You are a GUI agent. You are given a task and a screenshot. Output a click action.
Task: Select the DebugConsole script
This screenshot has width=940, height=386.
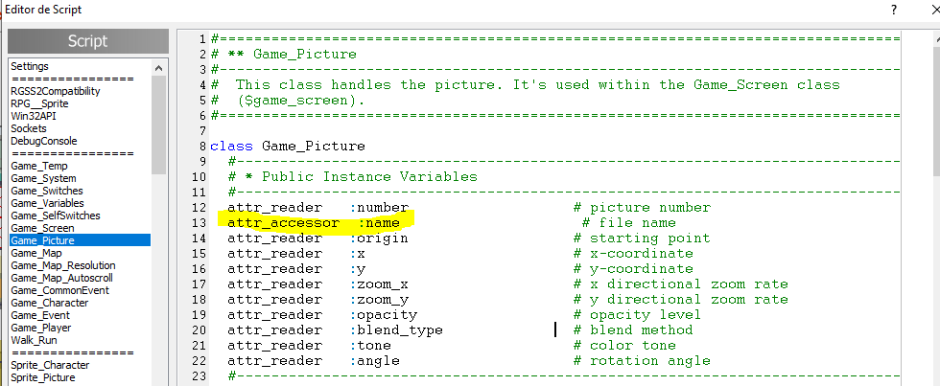[43, 141]
